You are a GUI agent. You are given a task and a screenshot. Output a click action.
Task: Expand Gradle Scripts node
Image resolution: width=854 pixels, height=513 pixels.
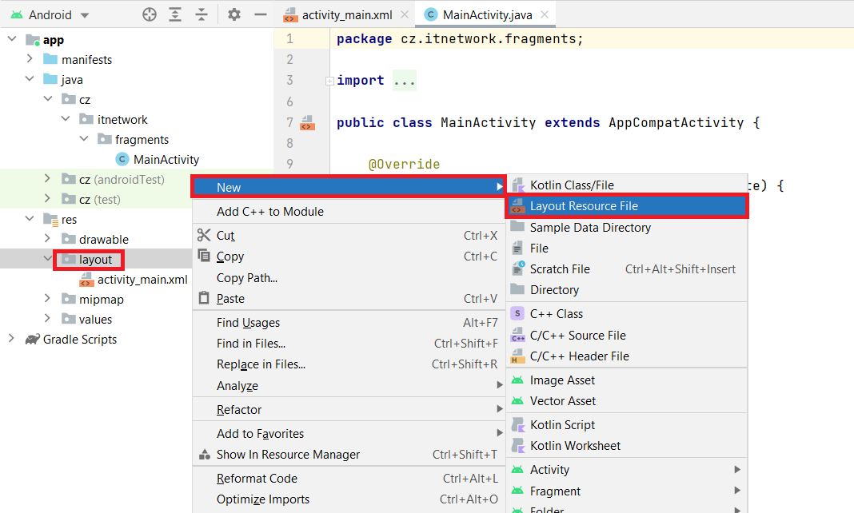(x=11, y=339)
